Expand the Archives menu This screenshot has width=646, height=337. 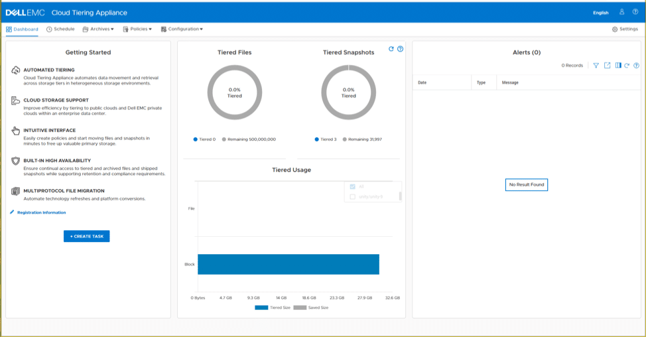(x=98, y=29)
